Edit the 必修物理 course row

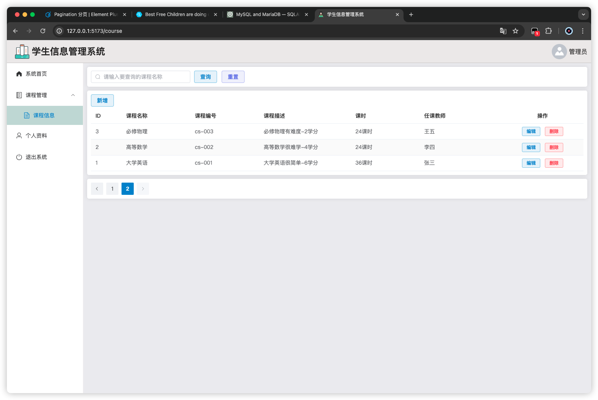531,131
